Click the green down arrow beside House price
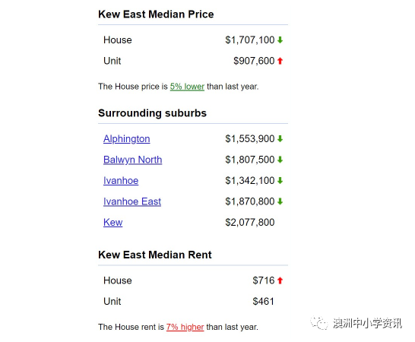 click(280, 40)
